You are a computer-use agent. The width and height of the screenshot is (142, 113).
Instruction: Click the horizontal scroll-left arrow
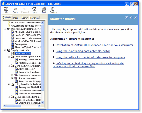coord(5,106)
